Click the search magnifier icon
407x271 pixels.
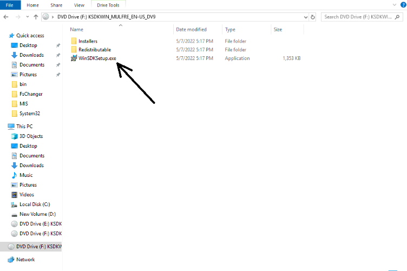[x=397, y=17]
